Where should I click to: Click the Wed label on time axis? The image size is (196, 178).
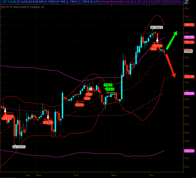(x=114, y=175)
